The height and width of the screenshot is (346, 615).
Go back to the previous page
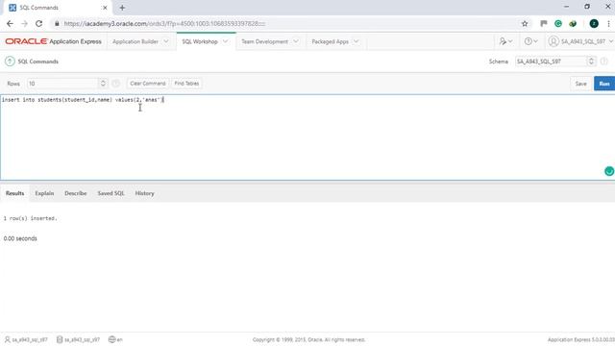coord(10,23)
